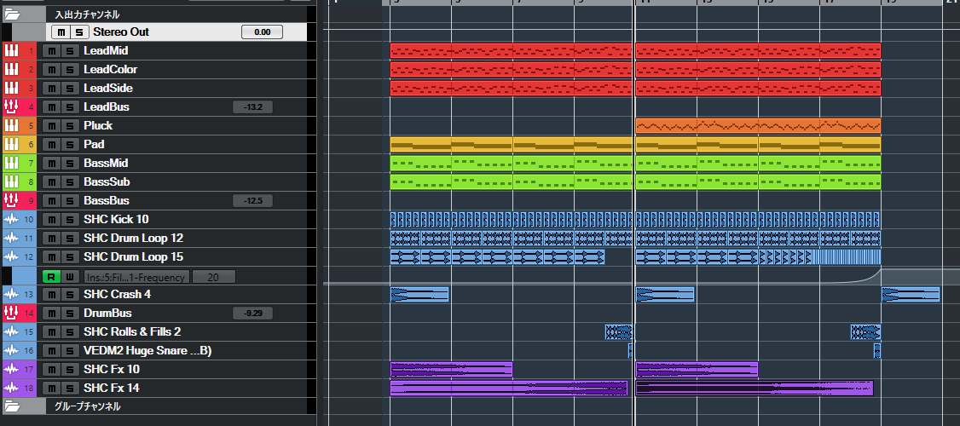This screenshot has height=426, width=960.
Task: Click the SHC Fx 14 audio waveform icon
Action: pyautogui.click(x=11, y=388)
